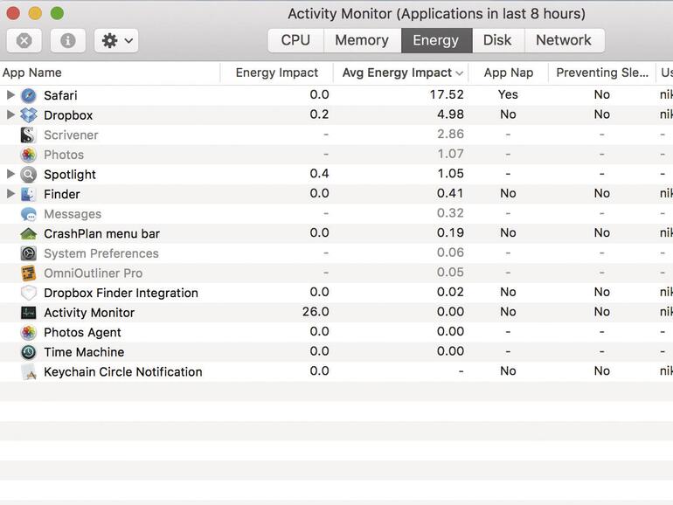The height and width of the screenshot is (505, 673).
Task: Click the Finder face icon
Action: [x=29, y=194]
